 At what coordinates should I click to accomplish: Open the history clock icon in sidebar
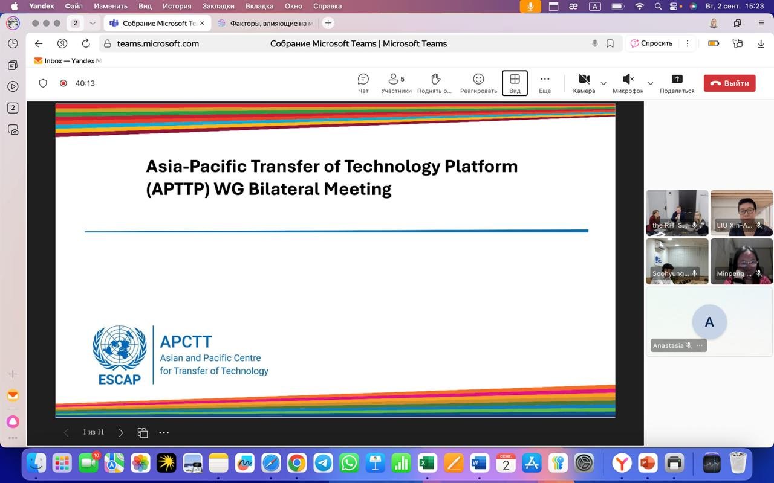click(x=13, y=43)
